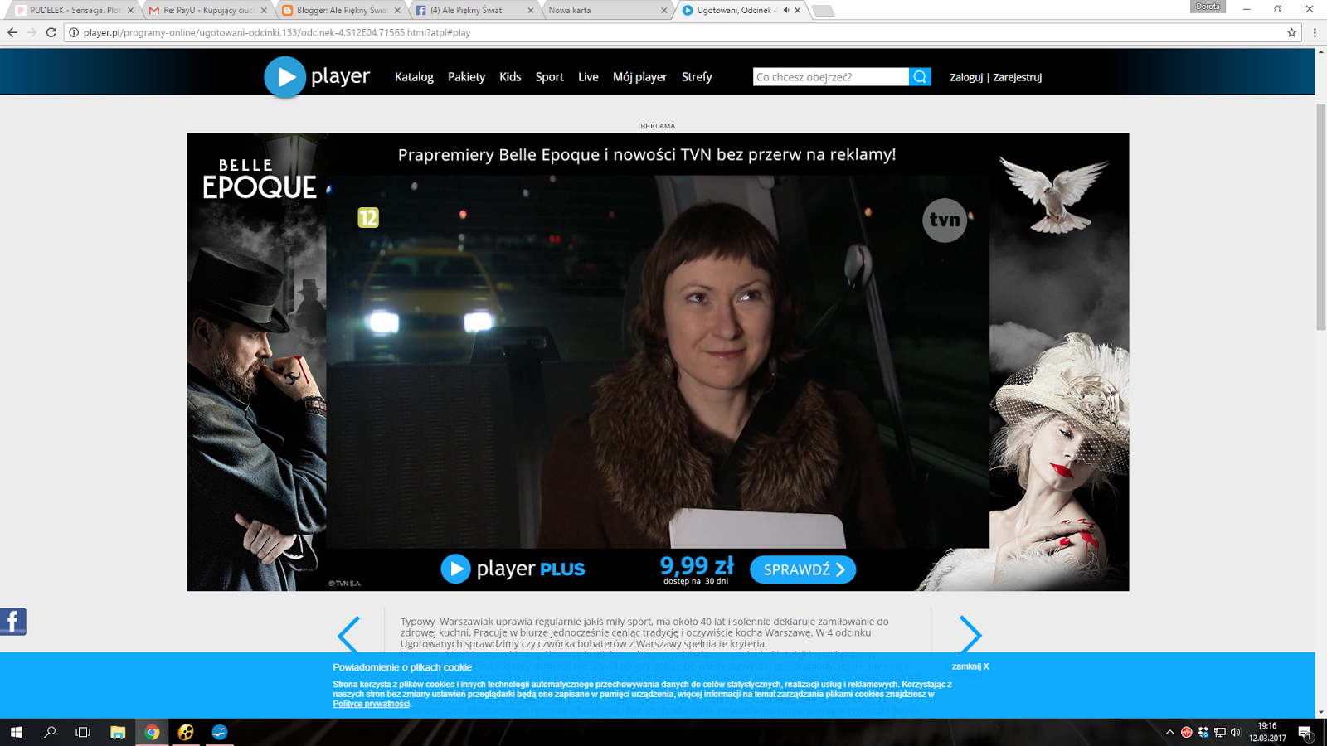Open the yellow-black round taskbar app
This screenshot has width=1327, height=746.
point(186,732)
